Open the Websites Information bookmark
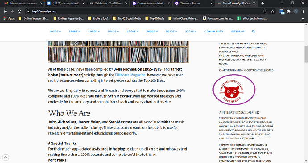The image size is (308, 163). pos(252,18)
